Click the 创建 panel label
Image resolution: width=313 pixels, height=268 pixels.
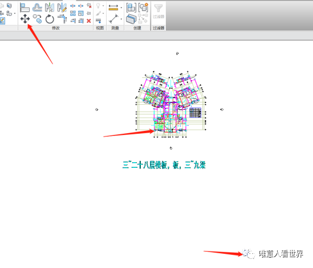(137, 28)
